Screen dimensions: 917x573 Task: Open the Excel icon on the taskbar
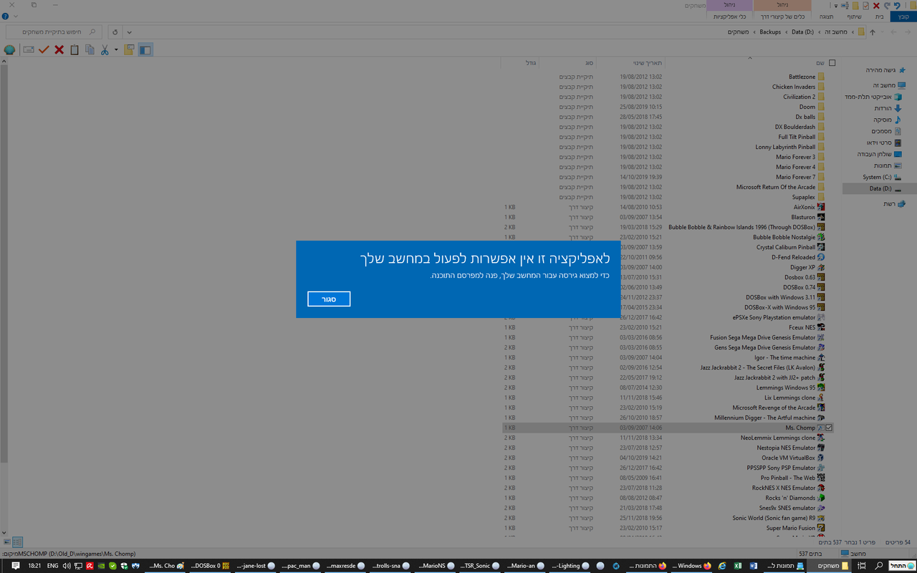pos(737,566)
